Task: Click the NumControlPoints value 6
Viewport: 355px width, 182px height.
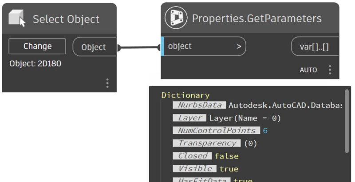Action: pyautogui.click(x=265, y=131)
